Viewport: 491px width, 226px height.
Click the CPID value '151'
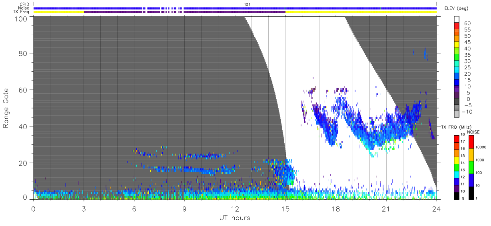tap(247, 4)
